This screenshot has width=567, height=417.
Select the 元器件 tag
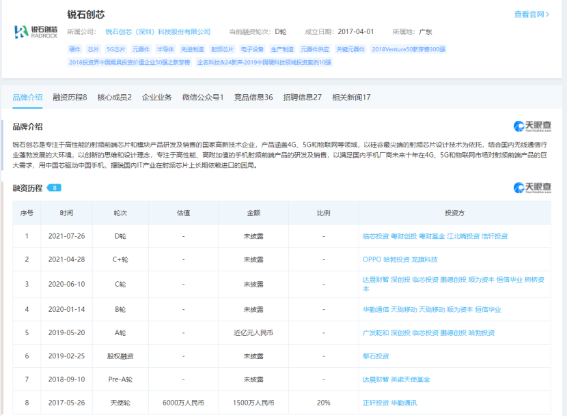tap(141, 49)
